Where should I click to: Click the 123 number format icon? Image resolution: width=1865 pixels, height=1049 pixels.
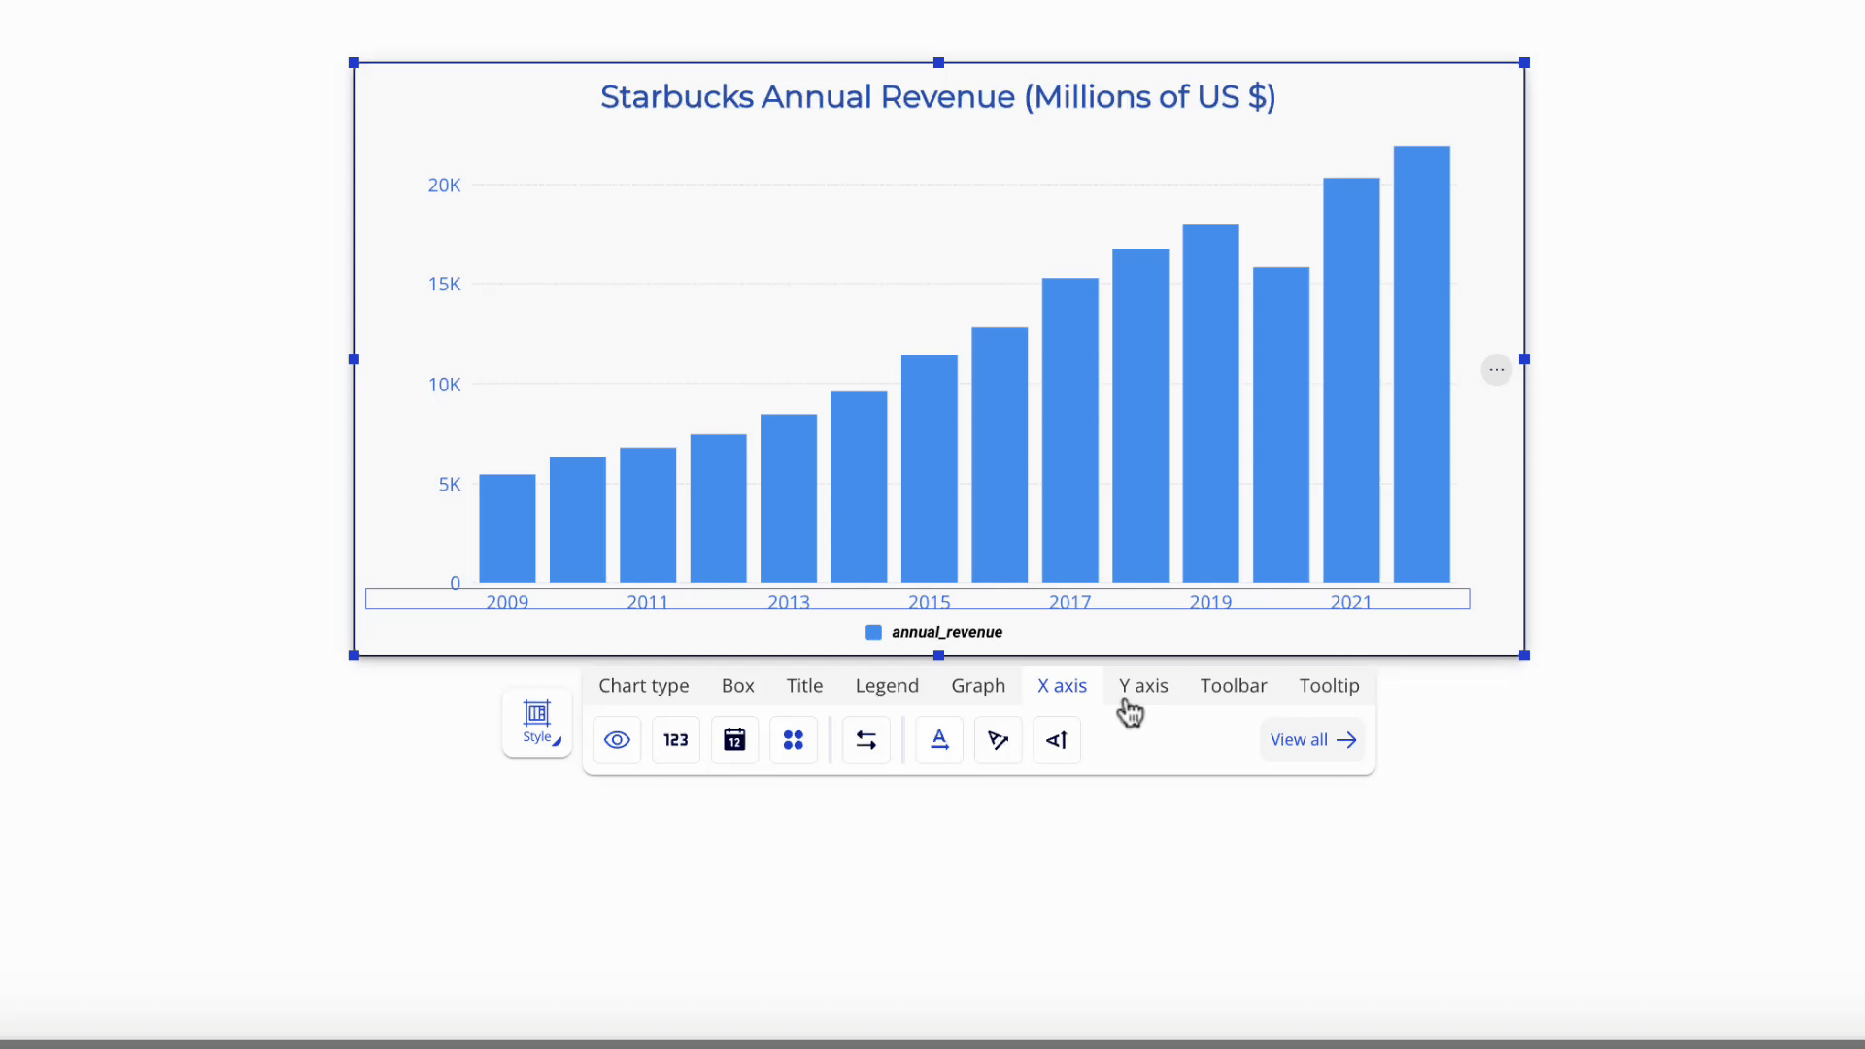click(x=676, y=740)
